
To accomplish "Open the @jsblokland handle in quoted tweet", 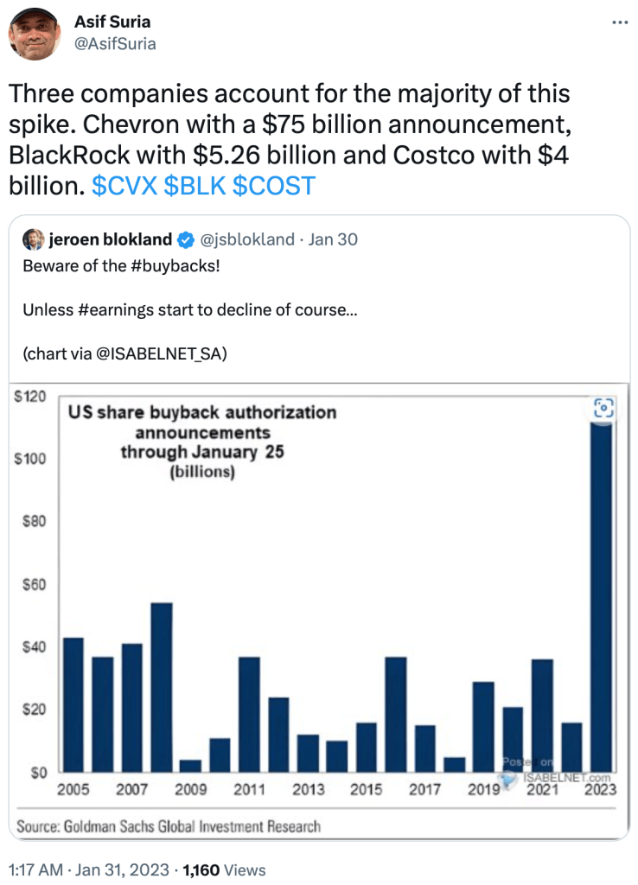I will coord(246,239).
